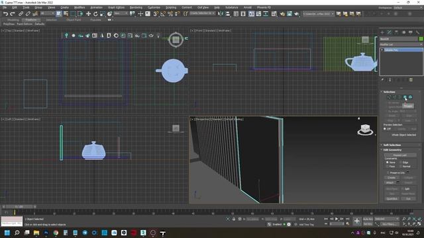Expand the Editable Poly stack entry
The image size is (424, 238).
(382, 50)
